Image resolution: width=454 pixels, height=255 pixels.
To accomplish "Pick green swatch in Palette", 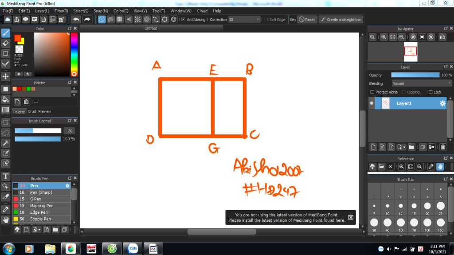I will coord(29,89).
